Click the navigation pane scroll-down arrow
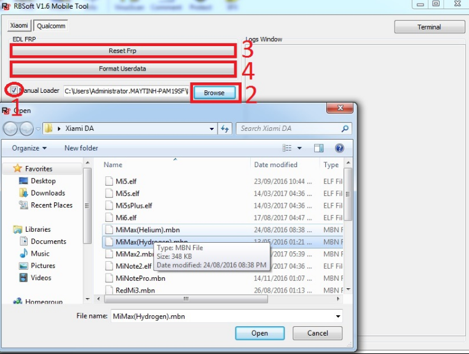Image resolution: width=469 pixels, height=354 pixels. 87,299
